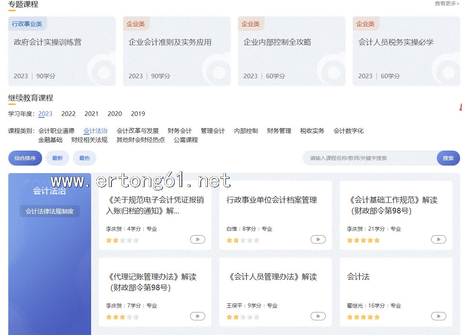Start video for 《代理记账管理办法》解读 course

197,316
